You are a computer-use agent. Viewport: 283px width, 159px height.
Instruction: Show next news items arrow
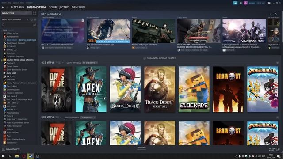(275, 14)
